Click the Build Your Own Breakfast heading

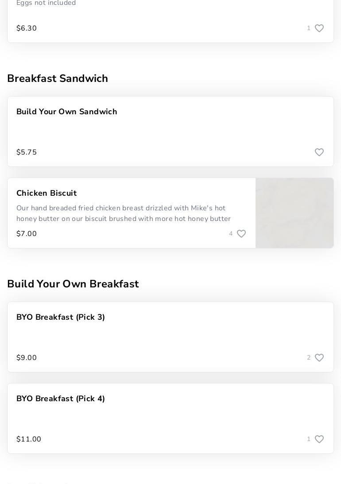73,284
